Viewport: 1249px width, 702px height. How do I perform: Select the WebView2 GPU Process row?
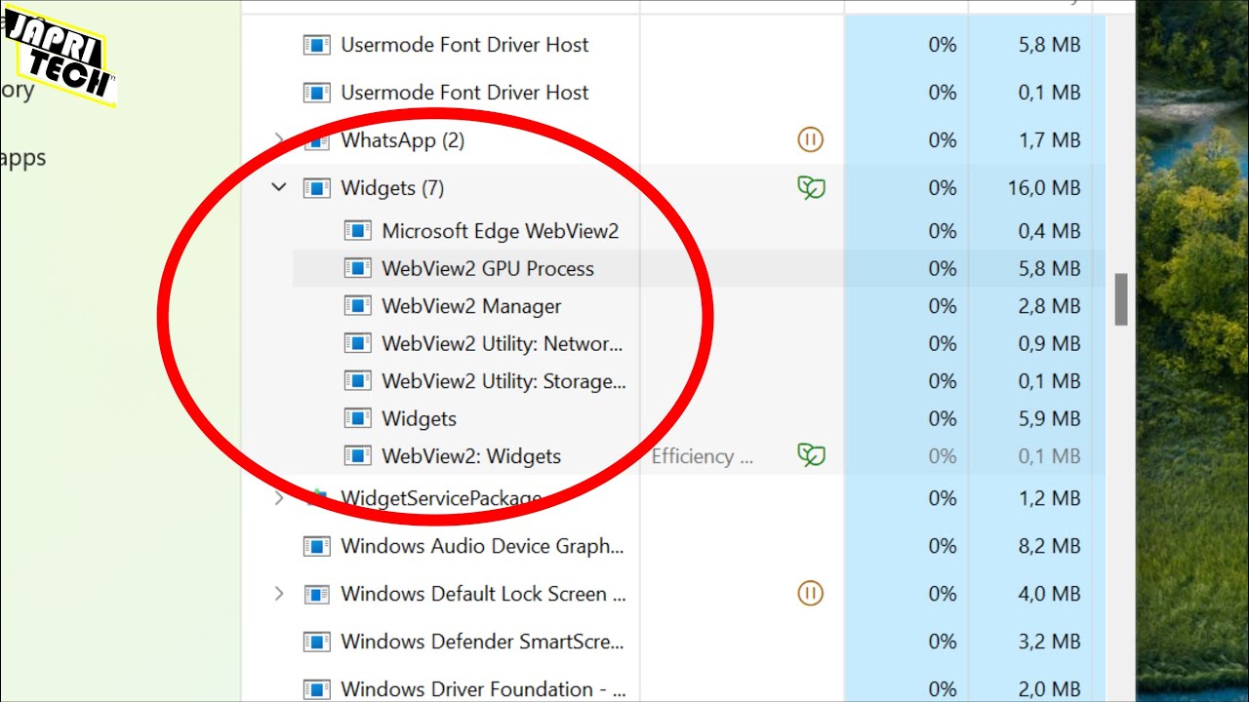tap(699, 268)
